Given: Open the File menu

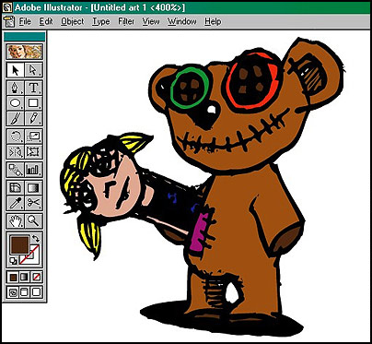Looking at the screenshot, I should 25,21.
